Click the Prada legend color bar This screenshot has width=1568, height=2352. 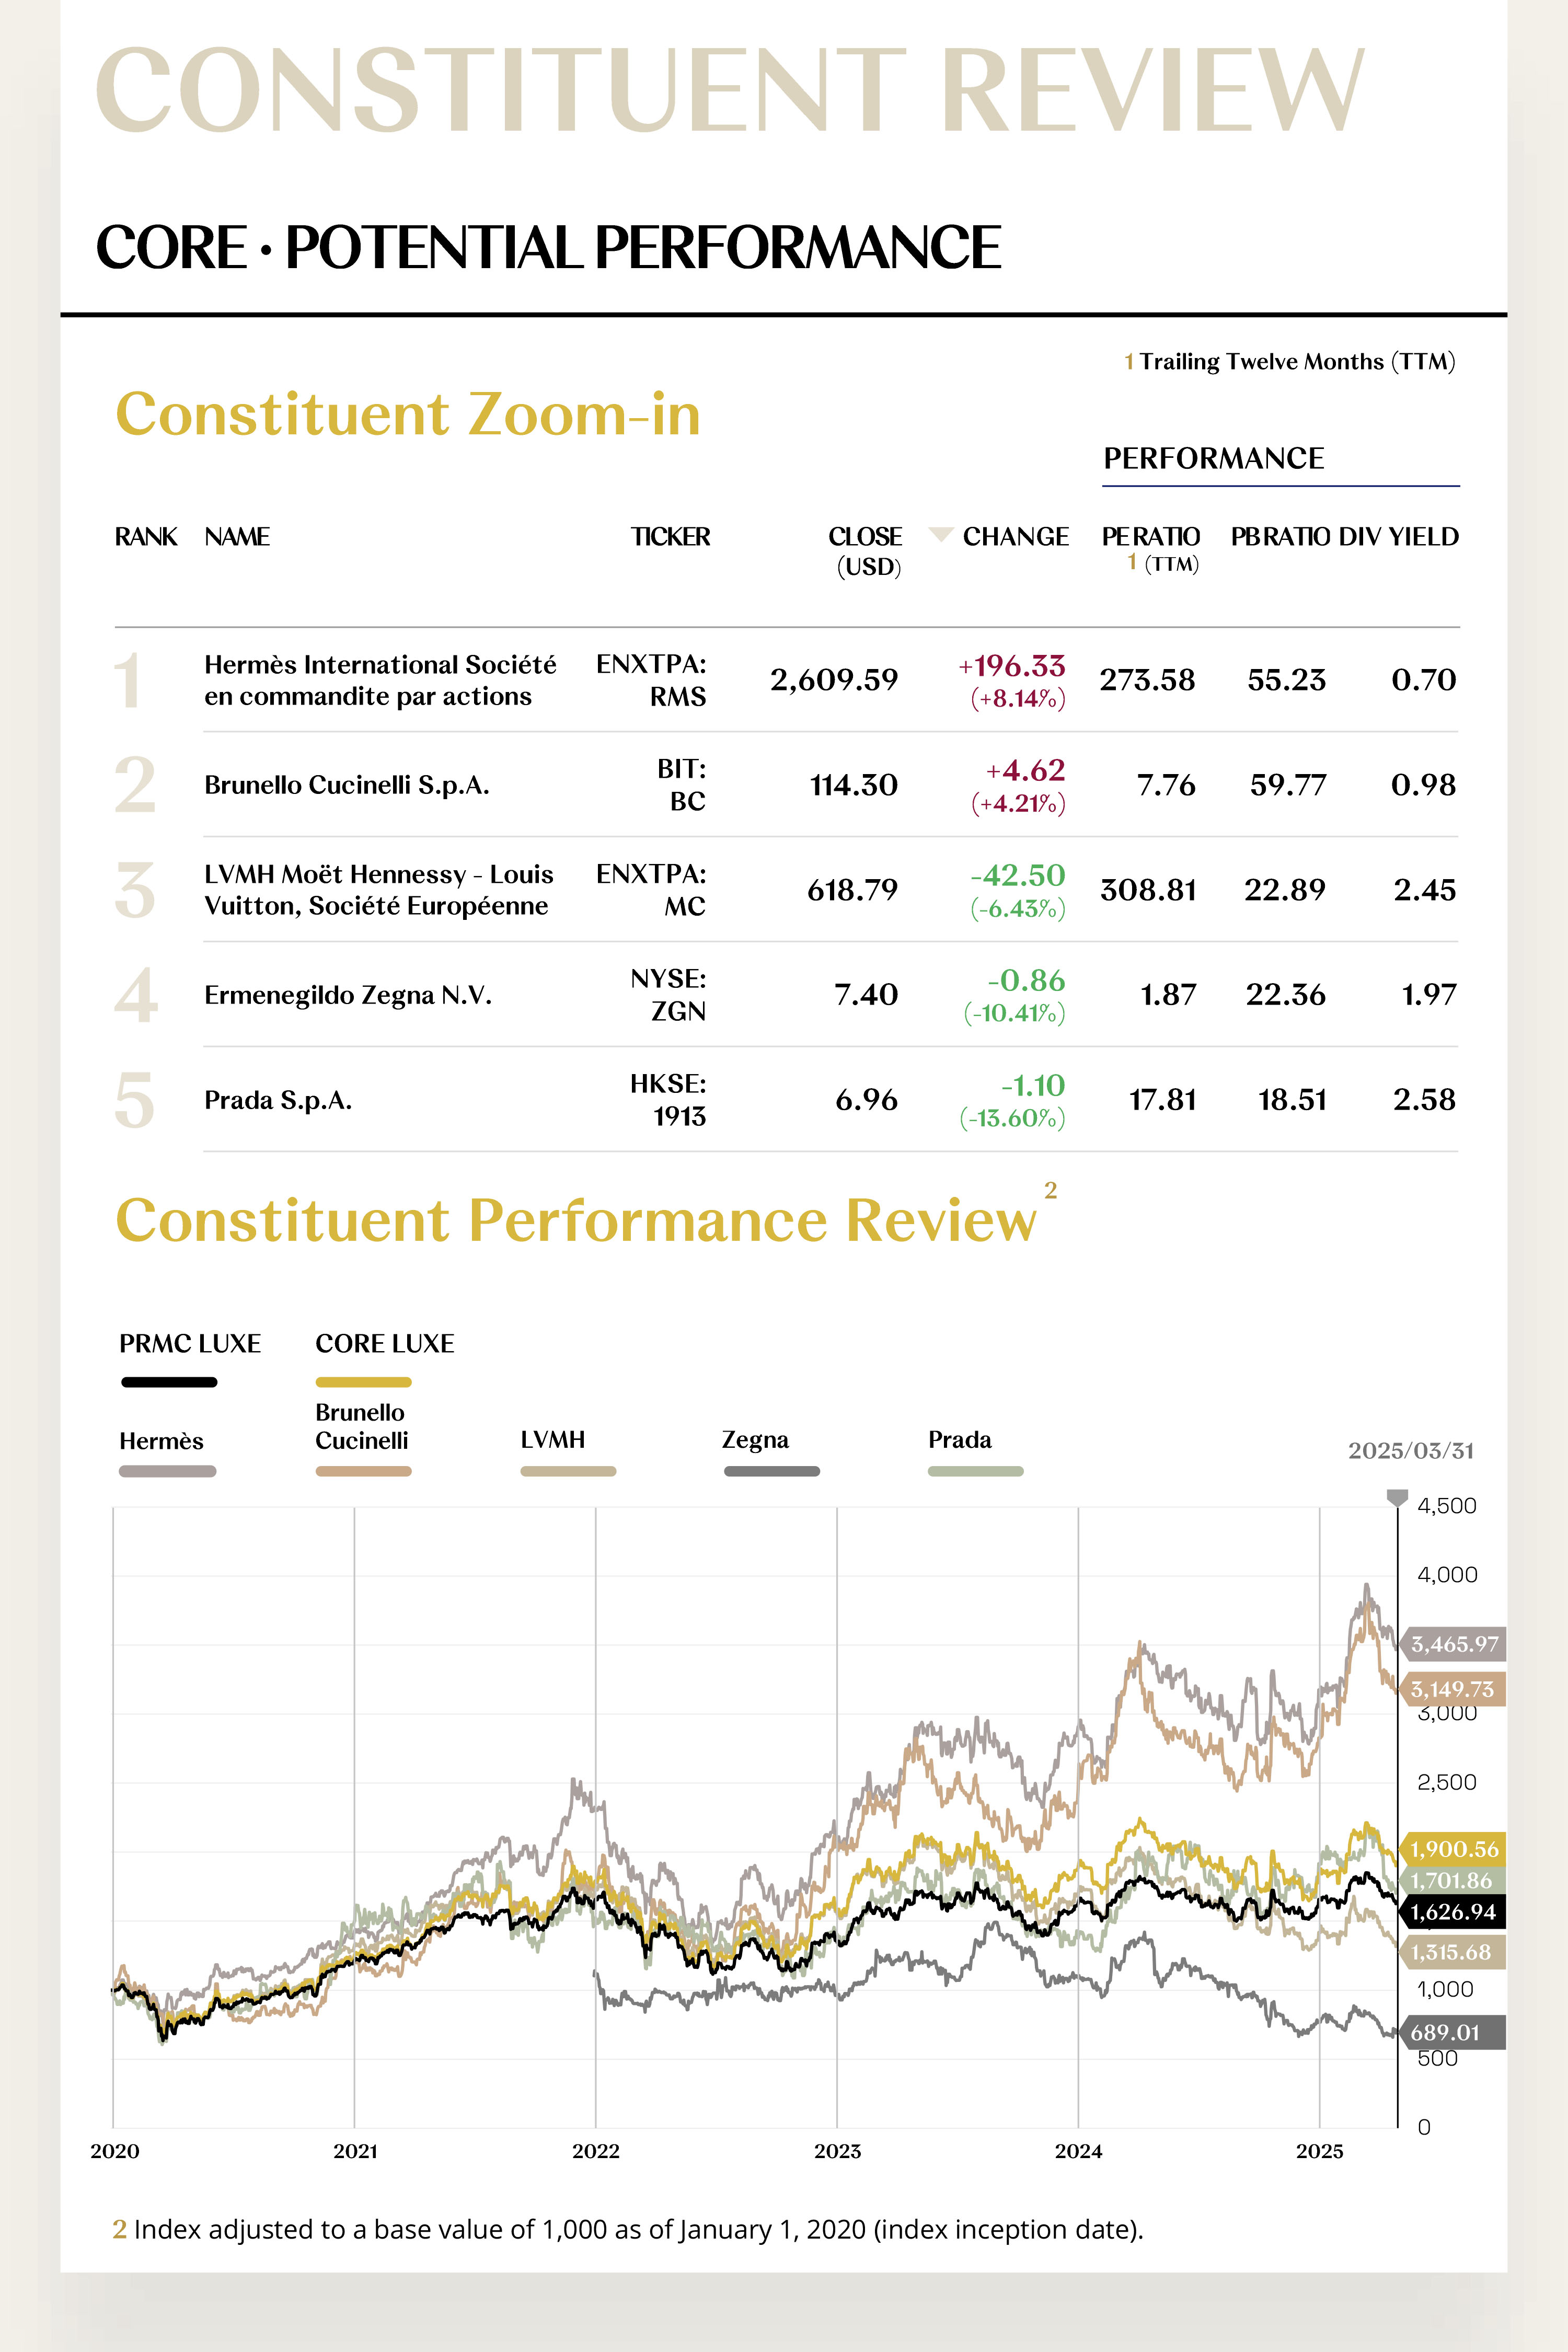point(976,1471)
